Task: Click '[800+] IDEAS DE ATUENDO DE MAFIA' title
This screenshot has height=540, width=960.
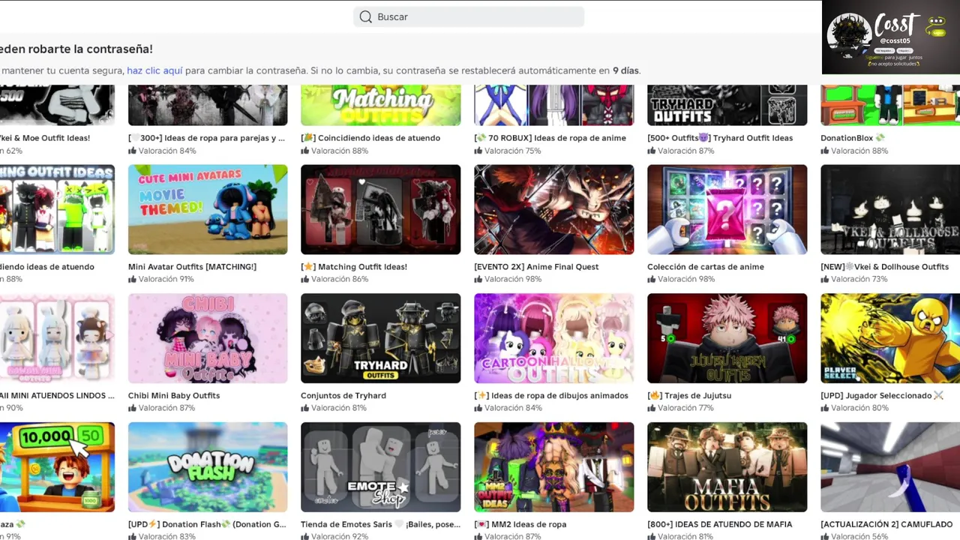Action: [x=720, y=525]
